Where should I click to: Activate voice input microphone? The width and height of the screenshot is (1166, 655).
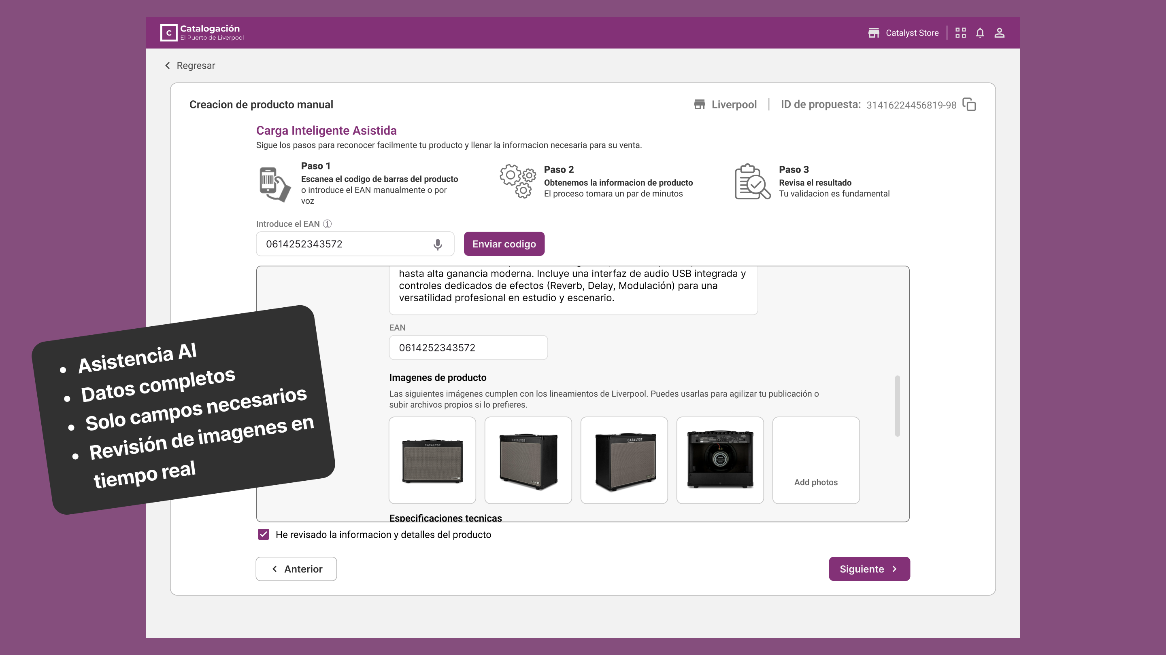(437, 244)
